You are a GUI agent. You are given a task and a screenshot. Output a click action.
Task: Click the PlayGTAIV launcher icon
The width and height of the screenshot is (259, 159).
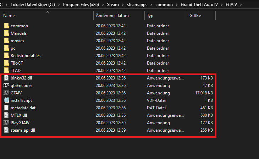point(6,123)
